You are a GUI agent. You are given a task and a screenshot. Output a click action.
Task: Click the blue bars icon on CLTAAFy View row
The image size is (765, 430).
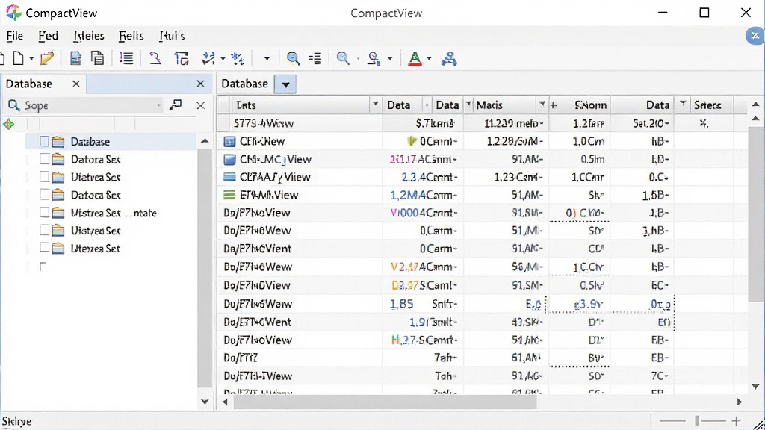point(229,177)
